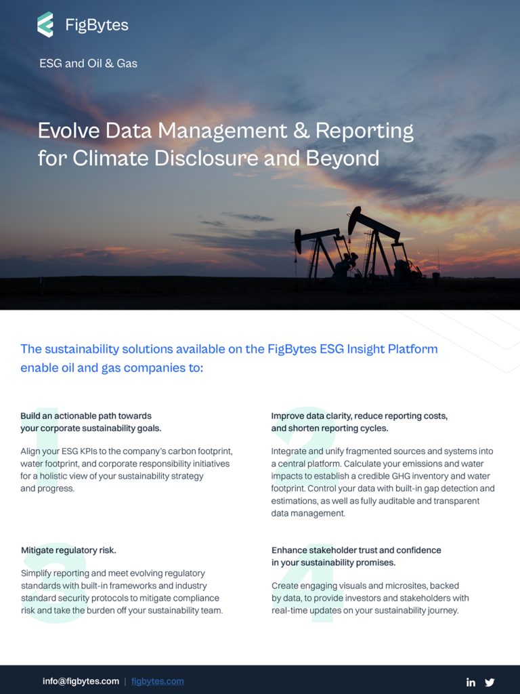Click 'enable oil and gas companies to:' text
Viewport: 520px width, 694px height.
click(x=112, y=368)
